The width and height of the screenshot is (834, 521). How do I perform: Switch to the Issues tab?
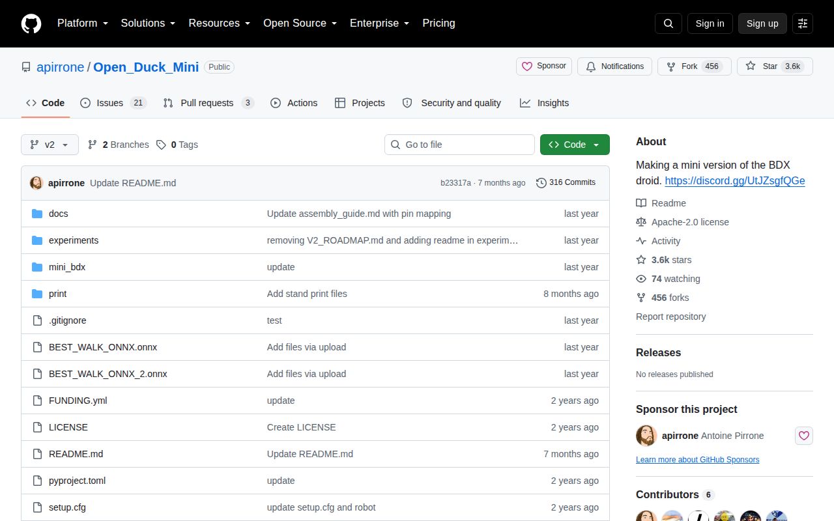tap(113, 103)
